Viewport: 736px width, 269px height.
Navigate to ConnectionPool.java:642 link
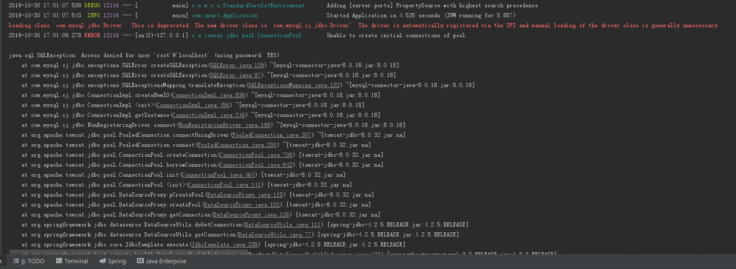click(x=256, y=165)
